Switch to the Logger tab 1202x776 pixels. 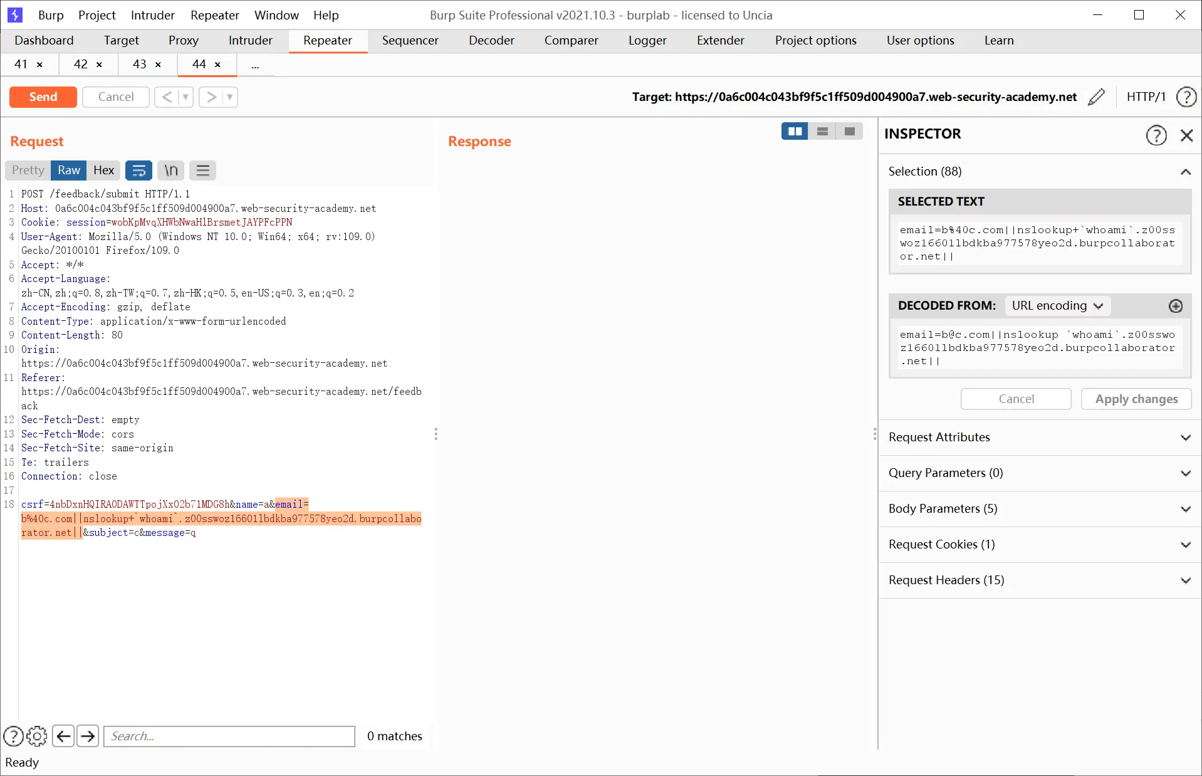(647, 41)
